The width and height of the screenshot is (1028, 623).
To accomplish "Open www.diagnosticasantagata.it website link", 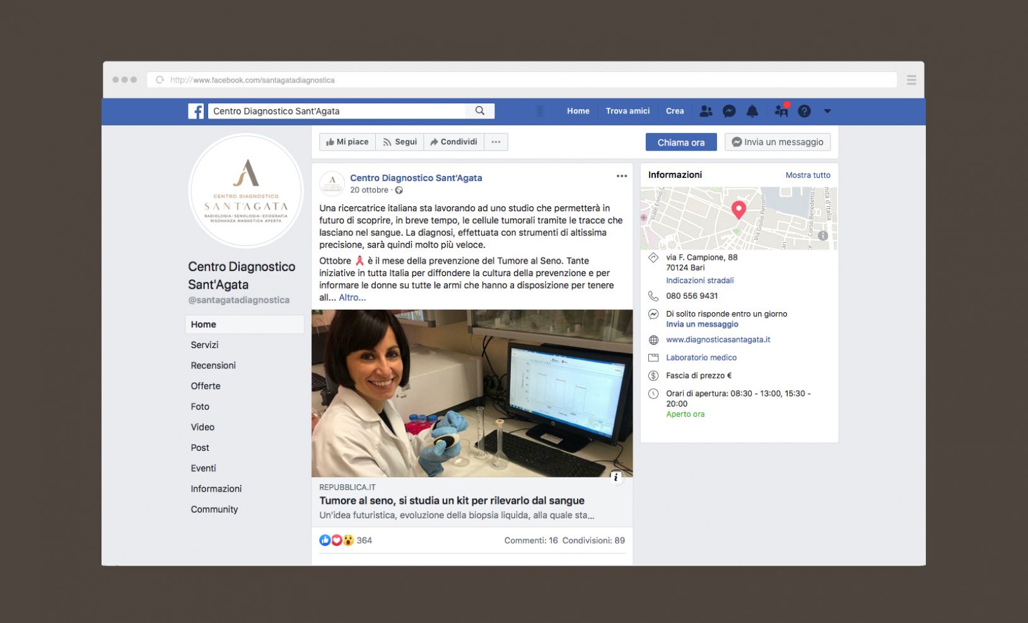I will pos(718,339).
